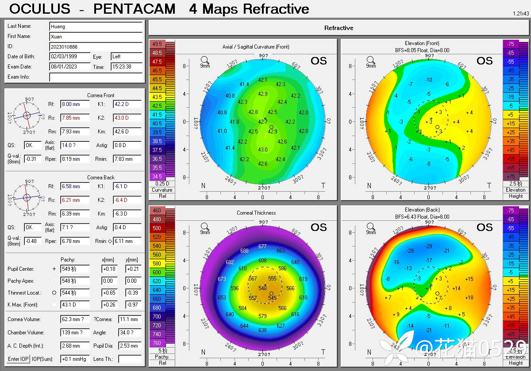Select the 460 swatch in the pachymetry color scale
Image resolution: width=531 pixels, height=371 pixels.
157,211
